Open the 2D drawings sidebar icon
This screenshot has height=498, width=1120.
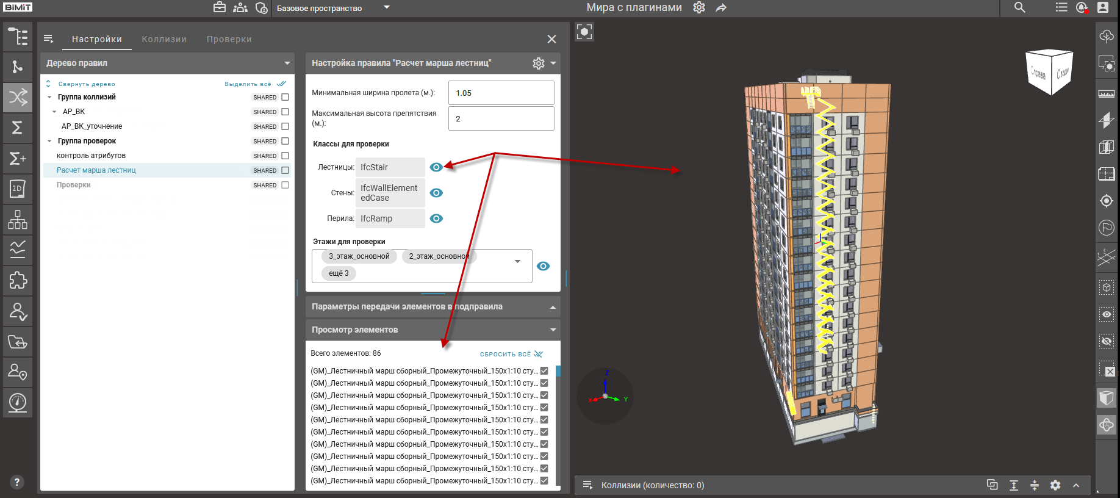(x=18, y=189)
